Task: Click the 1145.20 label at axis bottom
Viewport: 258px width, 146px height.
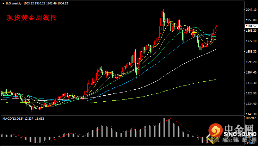Action: coord(251,114)
